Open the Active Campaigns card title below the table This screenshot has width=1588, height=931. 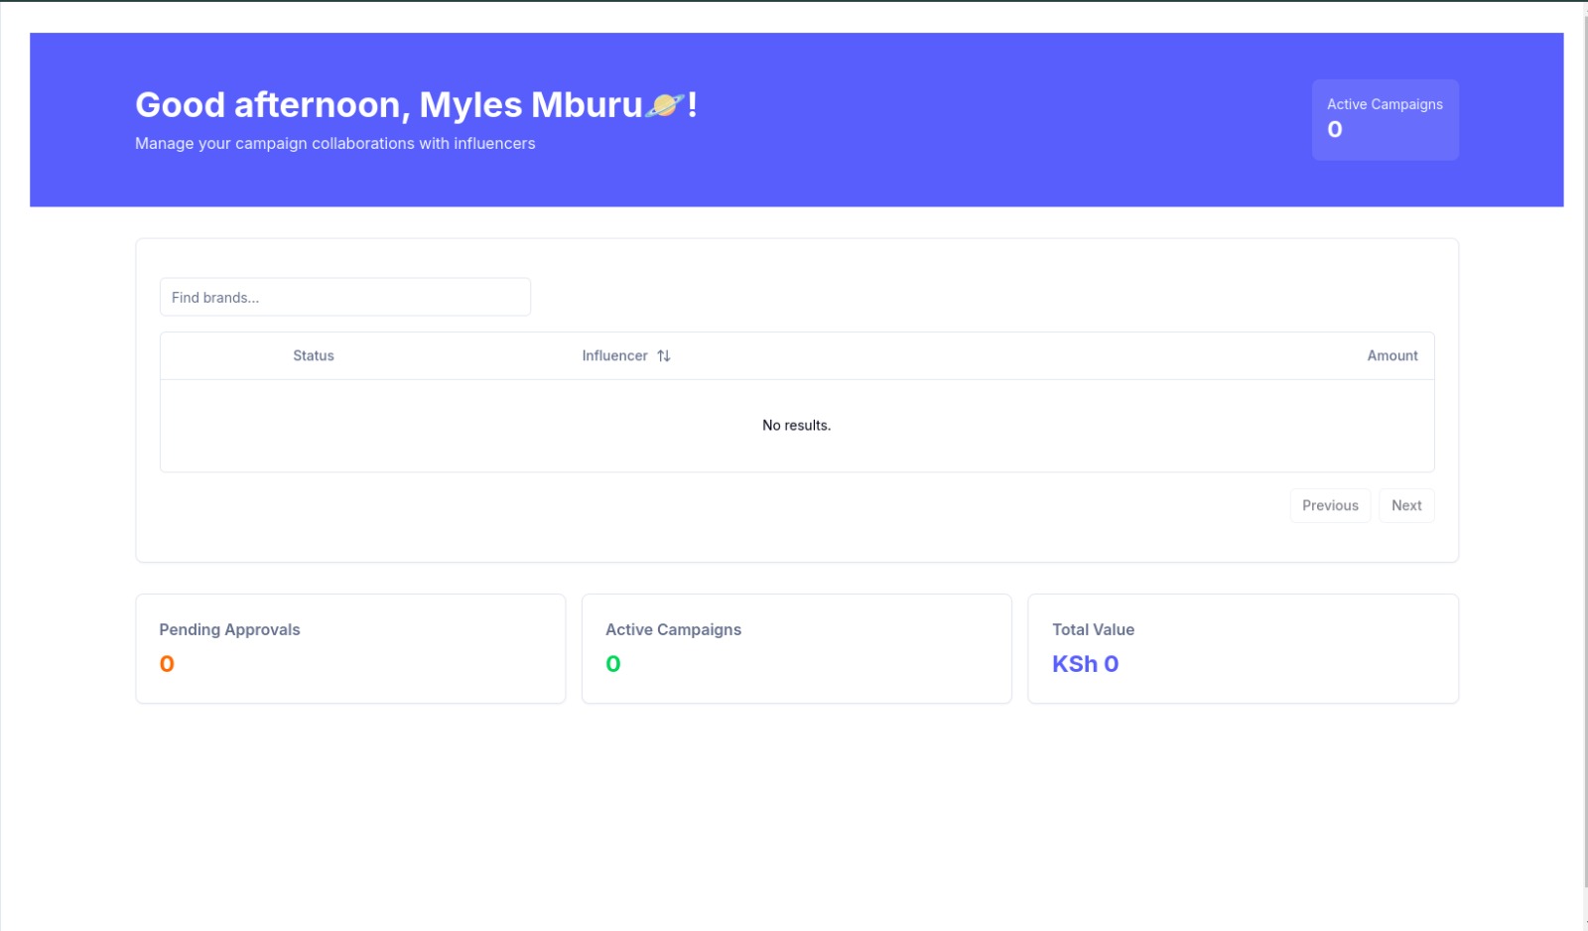[673, 629]
